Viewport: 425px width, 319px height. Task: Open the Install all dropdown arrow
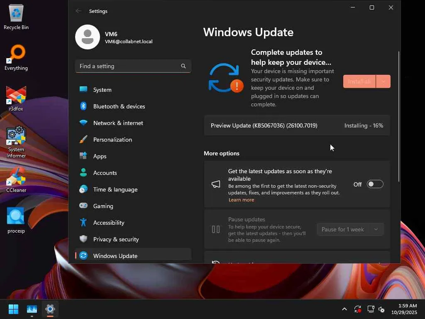pos(383,81)
